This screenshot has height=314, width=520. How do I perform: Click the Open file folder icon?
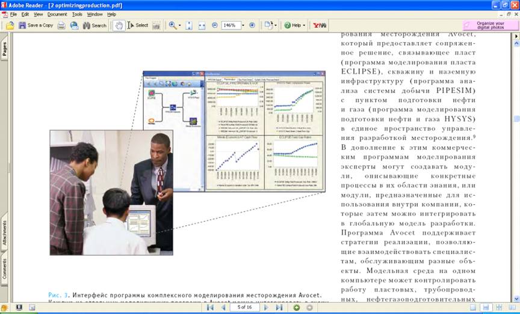tap(10, 25)
